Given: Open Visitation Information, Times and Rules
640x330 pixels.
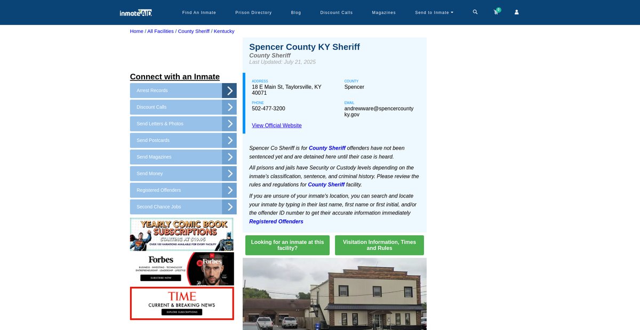Looking at the screenshot, I should tap(379, 245).
